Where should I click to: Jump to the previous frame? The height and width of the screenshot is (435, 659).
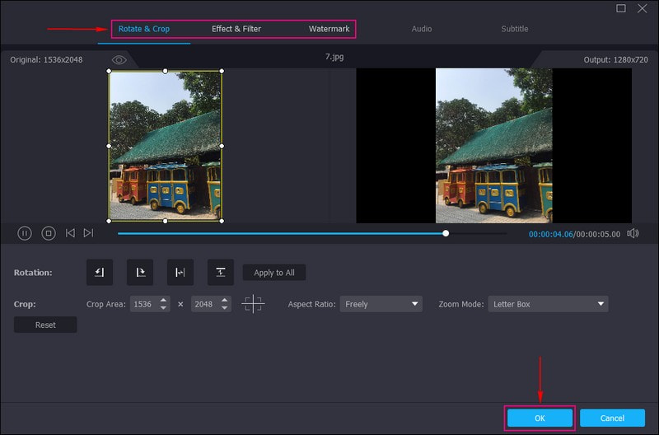point(70,233)
